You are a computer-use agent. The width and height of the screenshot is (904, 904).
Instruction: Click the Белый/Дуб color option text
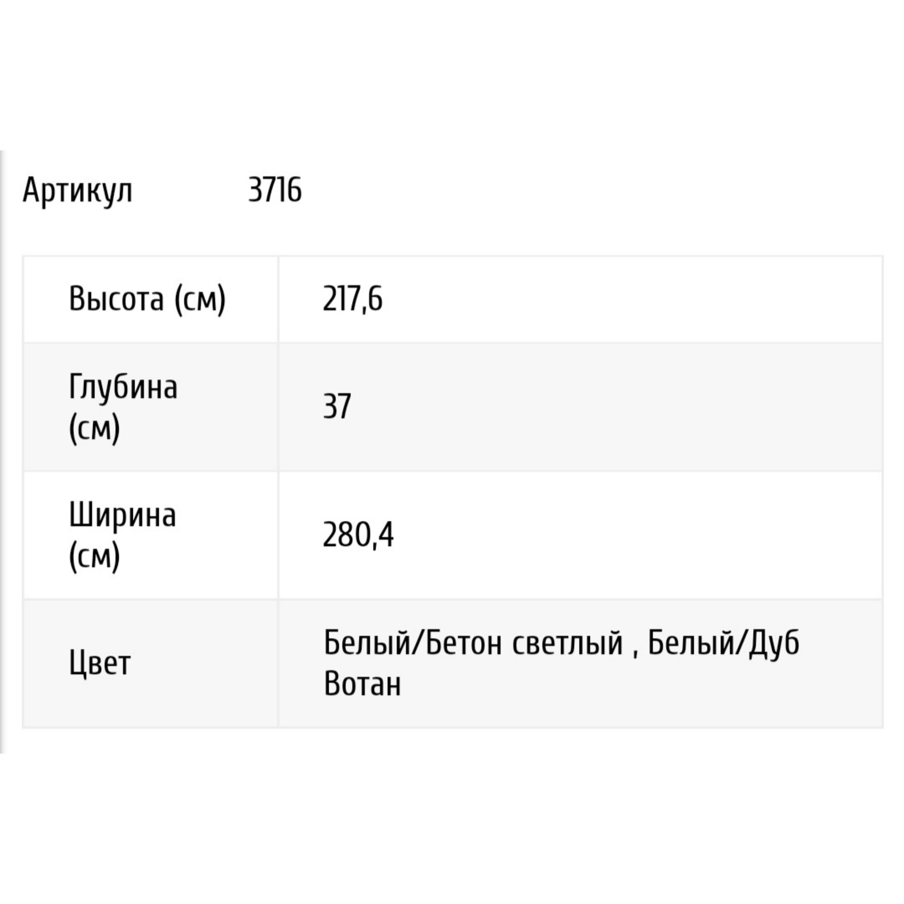(x=724, y=642)
